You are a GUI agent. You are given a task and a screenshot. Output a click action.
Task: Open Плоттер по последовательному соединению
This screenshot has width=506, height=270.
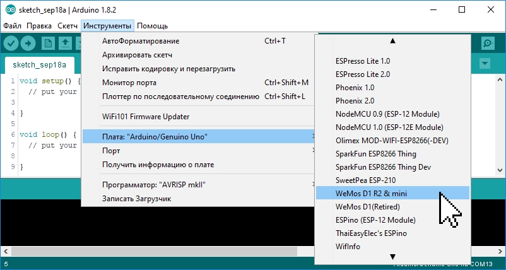pyautogui.click(x=199, y=97)
